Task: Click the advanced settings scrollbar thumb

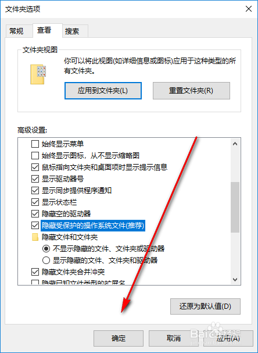Action: pos(235,207)
